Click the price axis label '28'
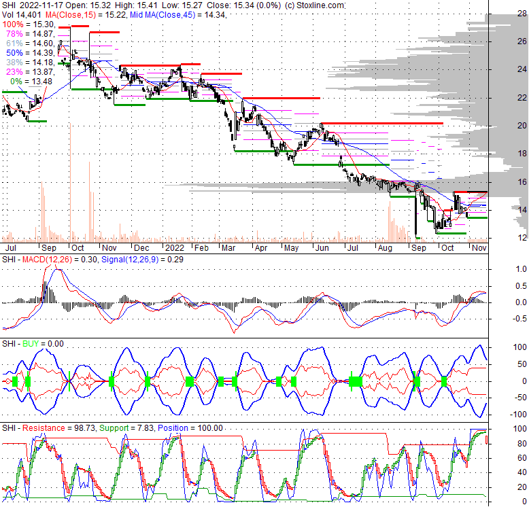This screenshot has width=529, height=507. 522,14
